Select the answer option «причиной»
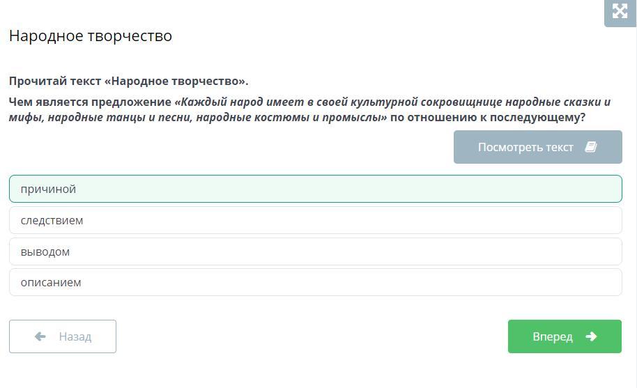The height and width of the screenshot is (388, 637). click(315, 189)
